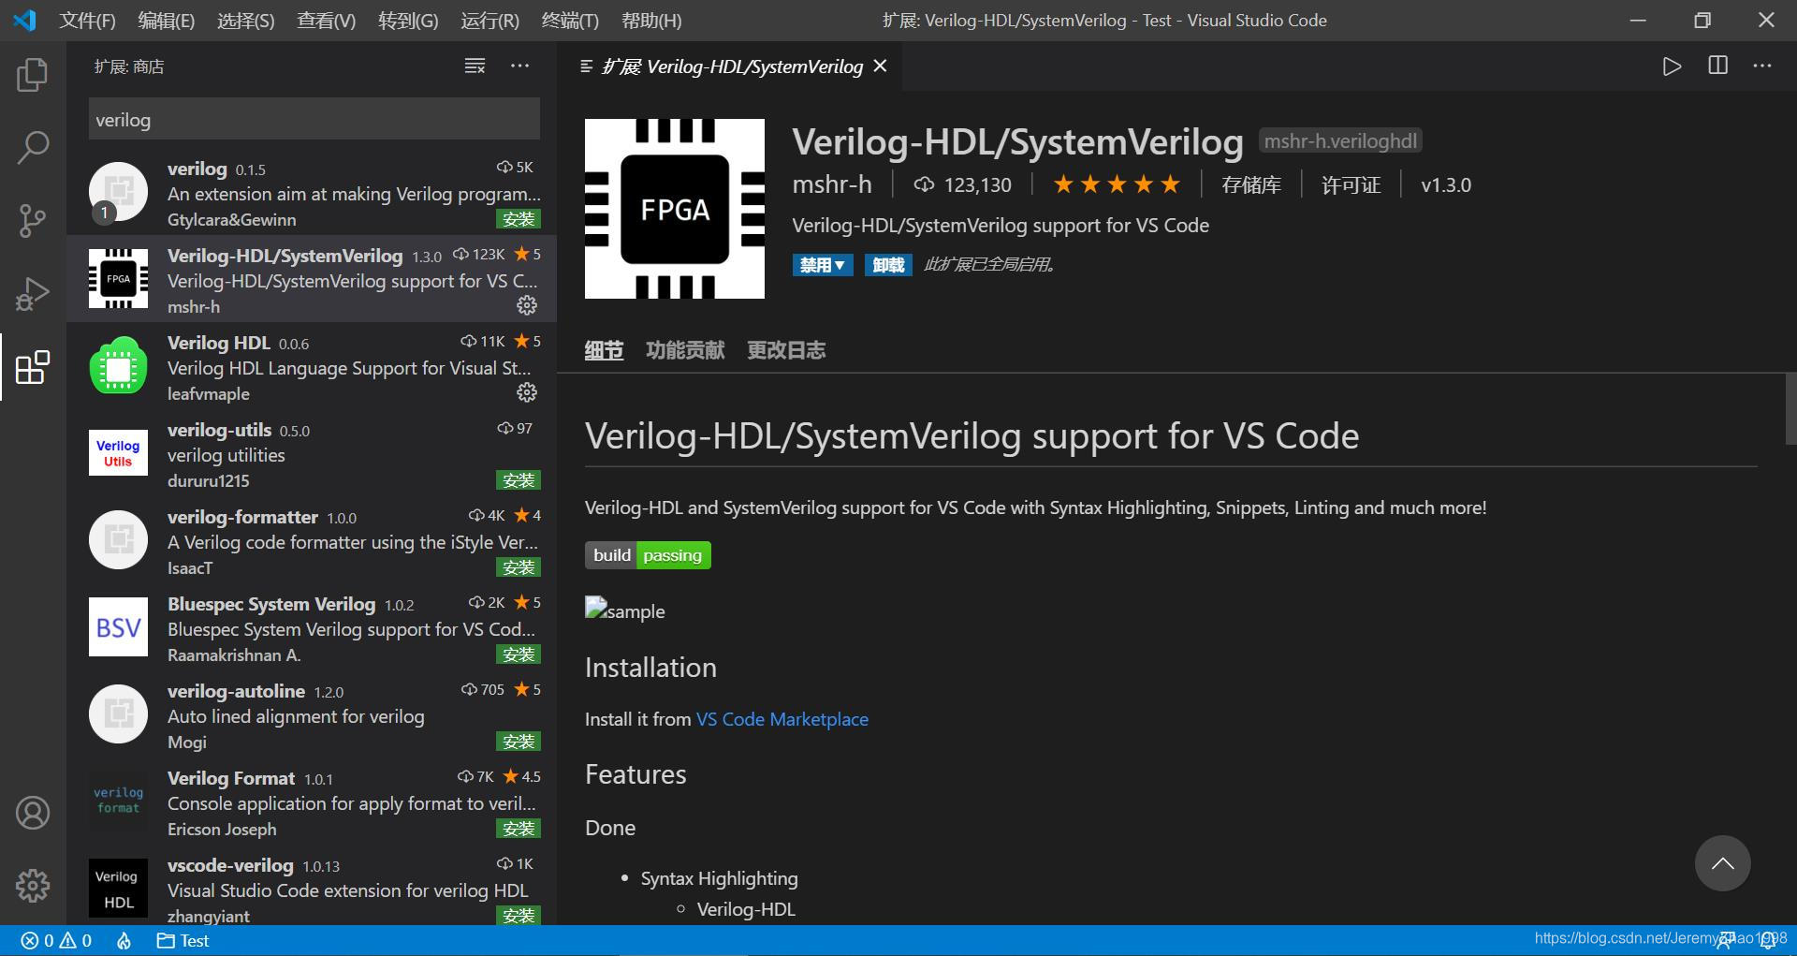This screenshot has width=1797, height=956.
Task: Open the 运行(R) menu
Action: (489, 21)
